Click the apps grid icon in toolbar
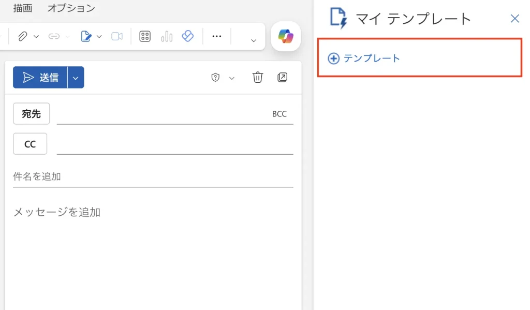Image resolution: width=530 pixels, height=310 pixels. tap(145, 36)
